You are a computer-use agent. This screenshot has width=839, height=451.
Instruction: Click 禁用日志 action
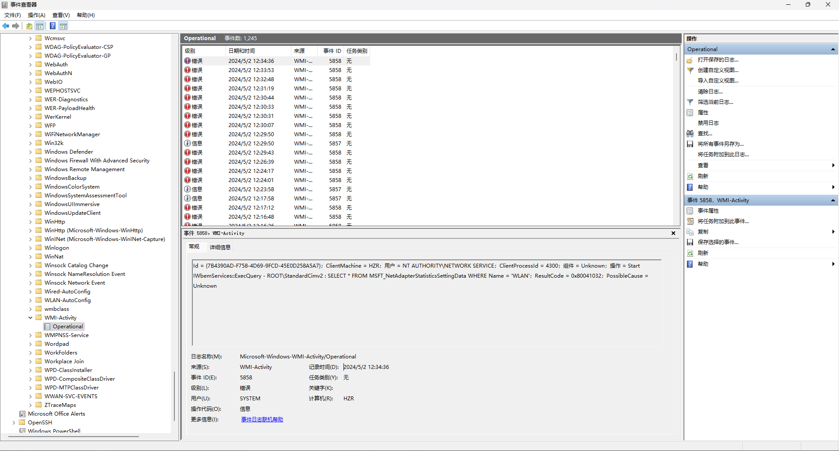(708, 123)
